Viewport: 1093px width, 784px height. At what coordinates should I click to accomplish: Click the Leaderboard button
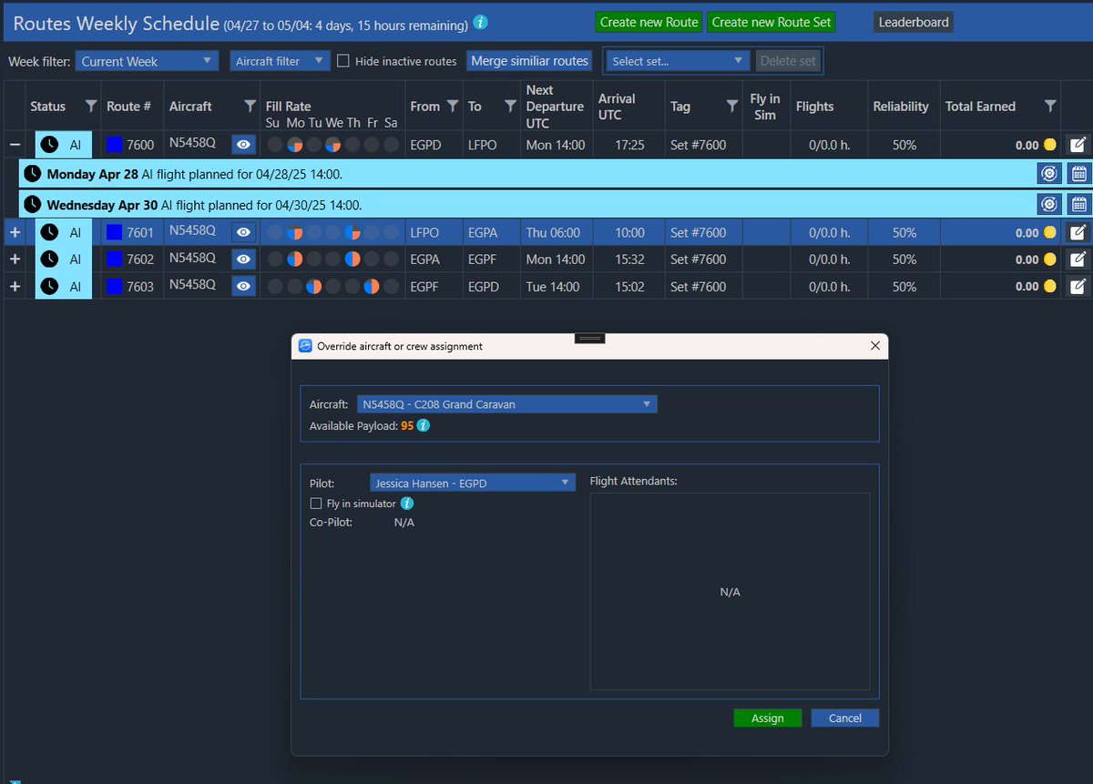(913, 22)
